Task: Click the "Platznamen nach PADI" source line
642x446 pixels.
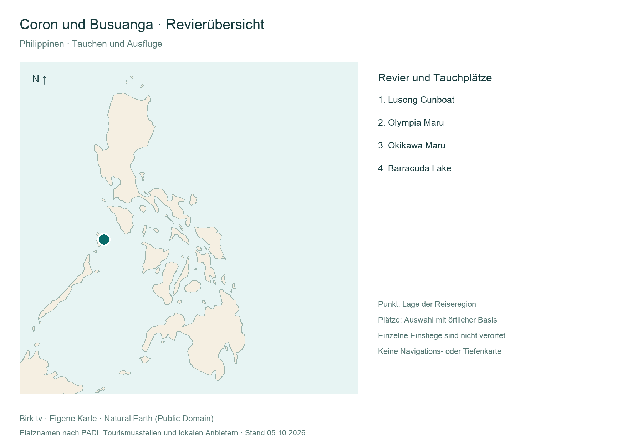Action: (x=162, y=433)
